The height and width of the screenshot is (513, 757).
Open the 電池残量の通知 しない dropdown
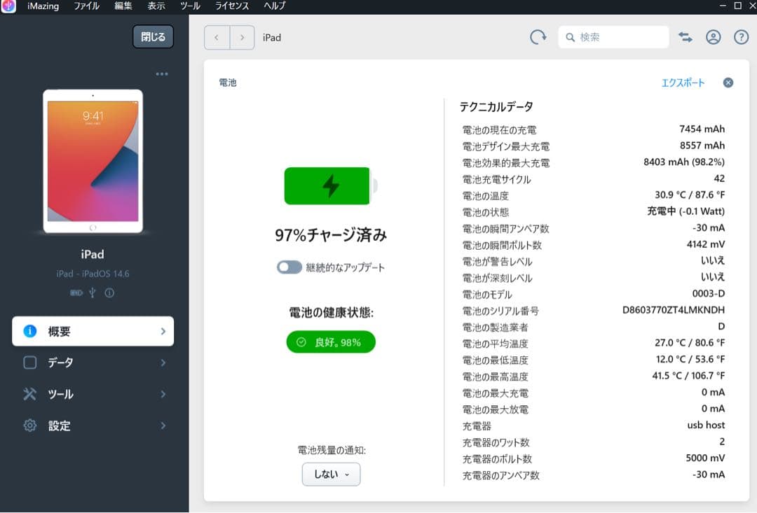(330, 474)
